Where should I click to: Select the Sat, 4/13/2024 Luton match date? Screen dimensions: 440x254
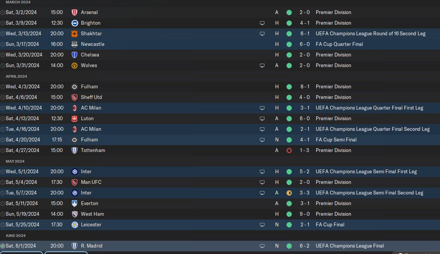[x=22, y=119]
